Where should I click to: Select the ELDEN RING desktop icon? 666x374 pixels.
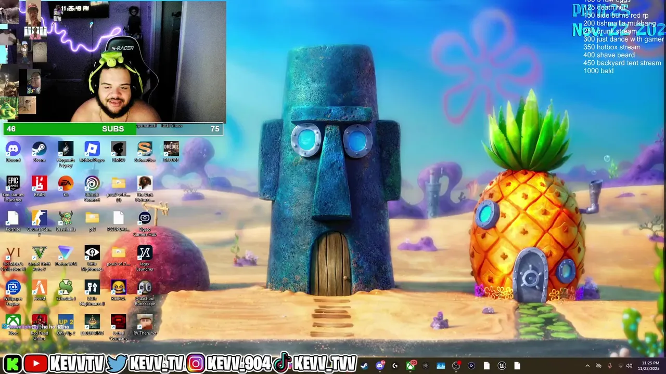tap(92, 325)
